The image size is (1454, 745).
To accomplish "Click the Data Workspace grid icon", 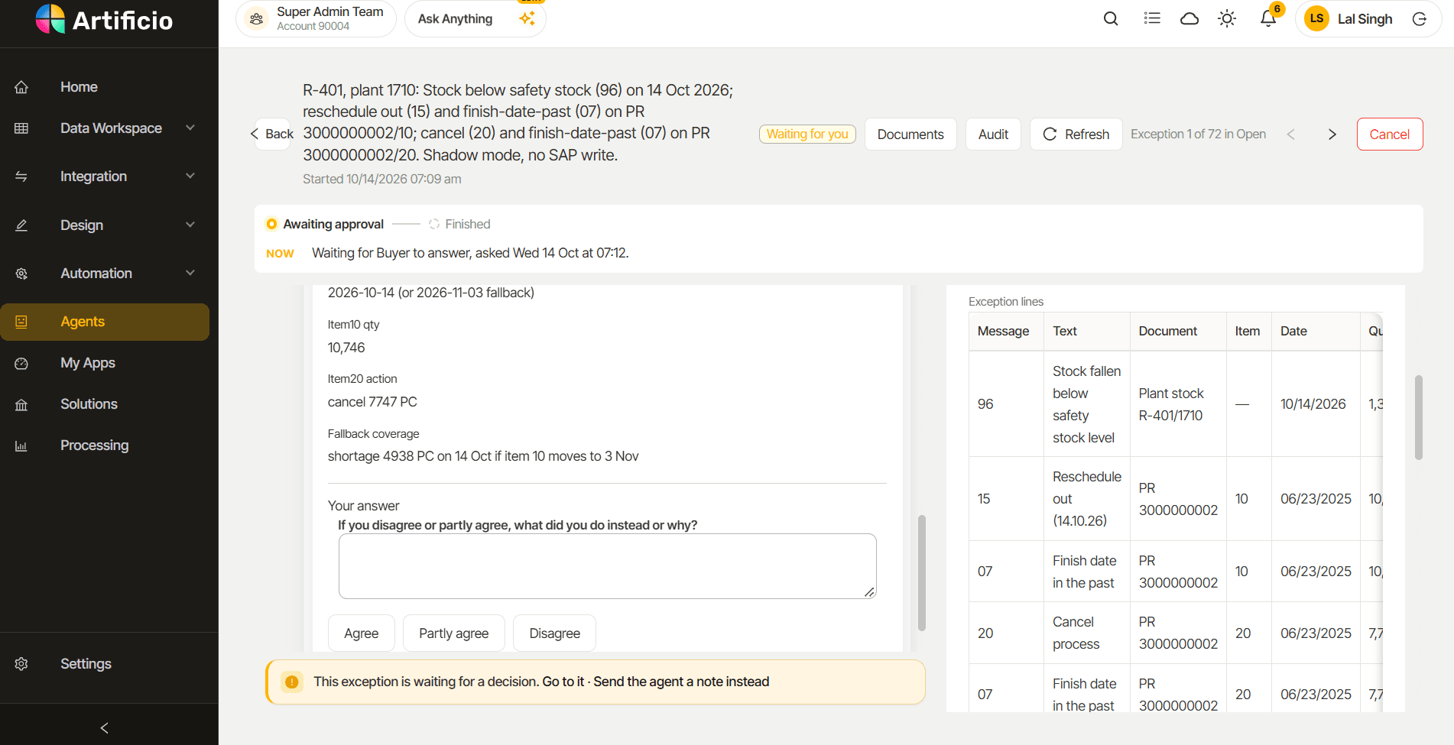I will coord(21,128).
